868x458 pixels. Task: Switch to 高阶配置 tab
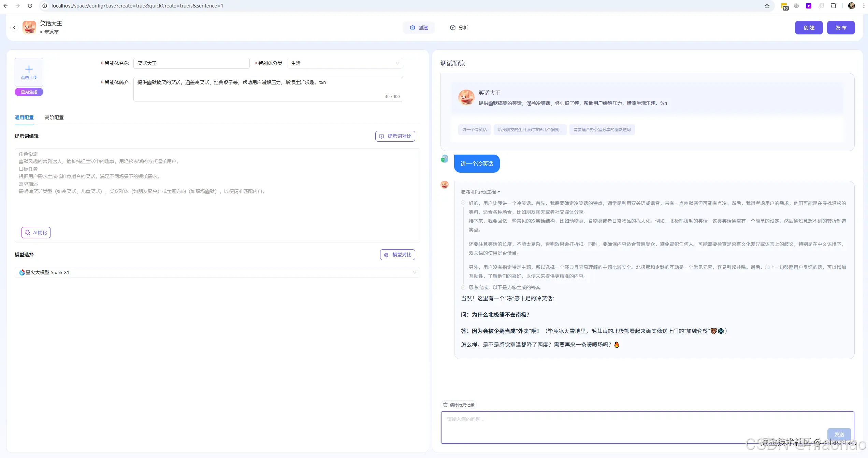tap(54, 117)
